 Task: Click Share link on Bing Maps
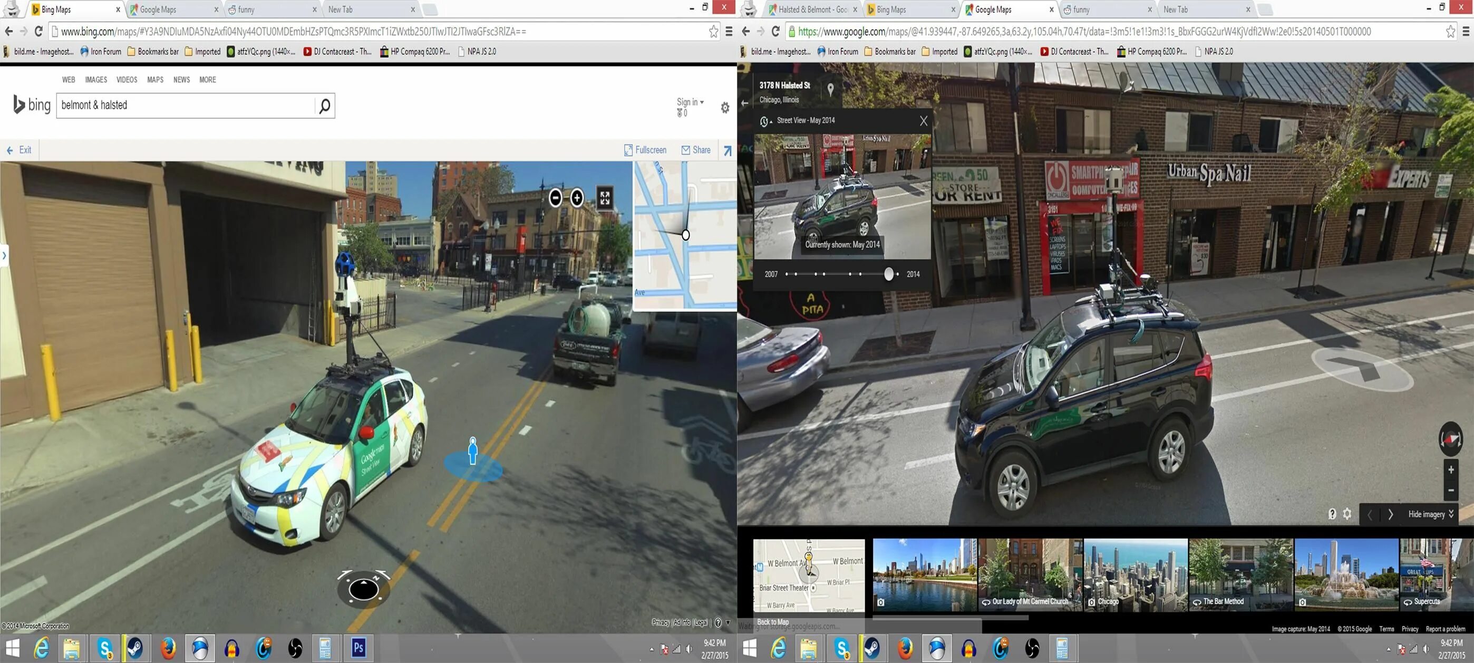pyautogui.click(x=696, y=150)
